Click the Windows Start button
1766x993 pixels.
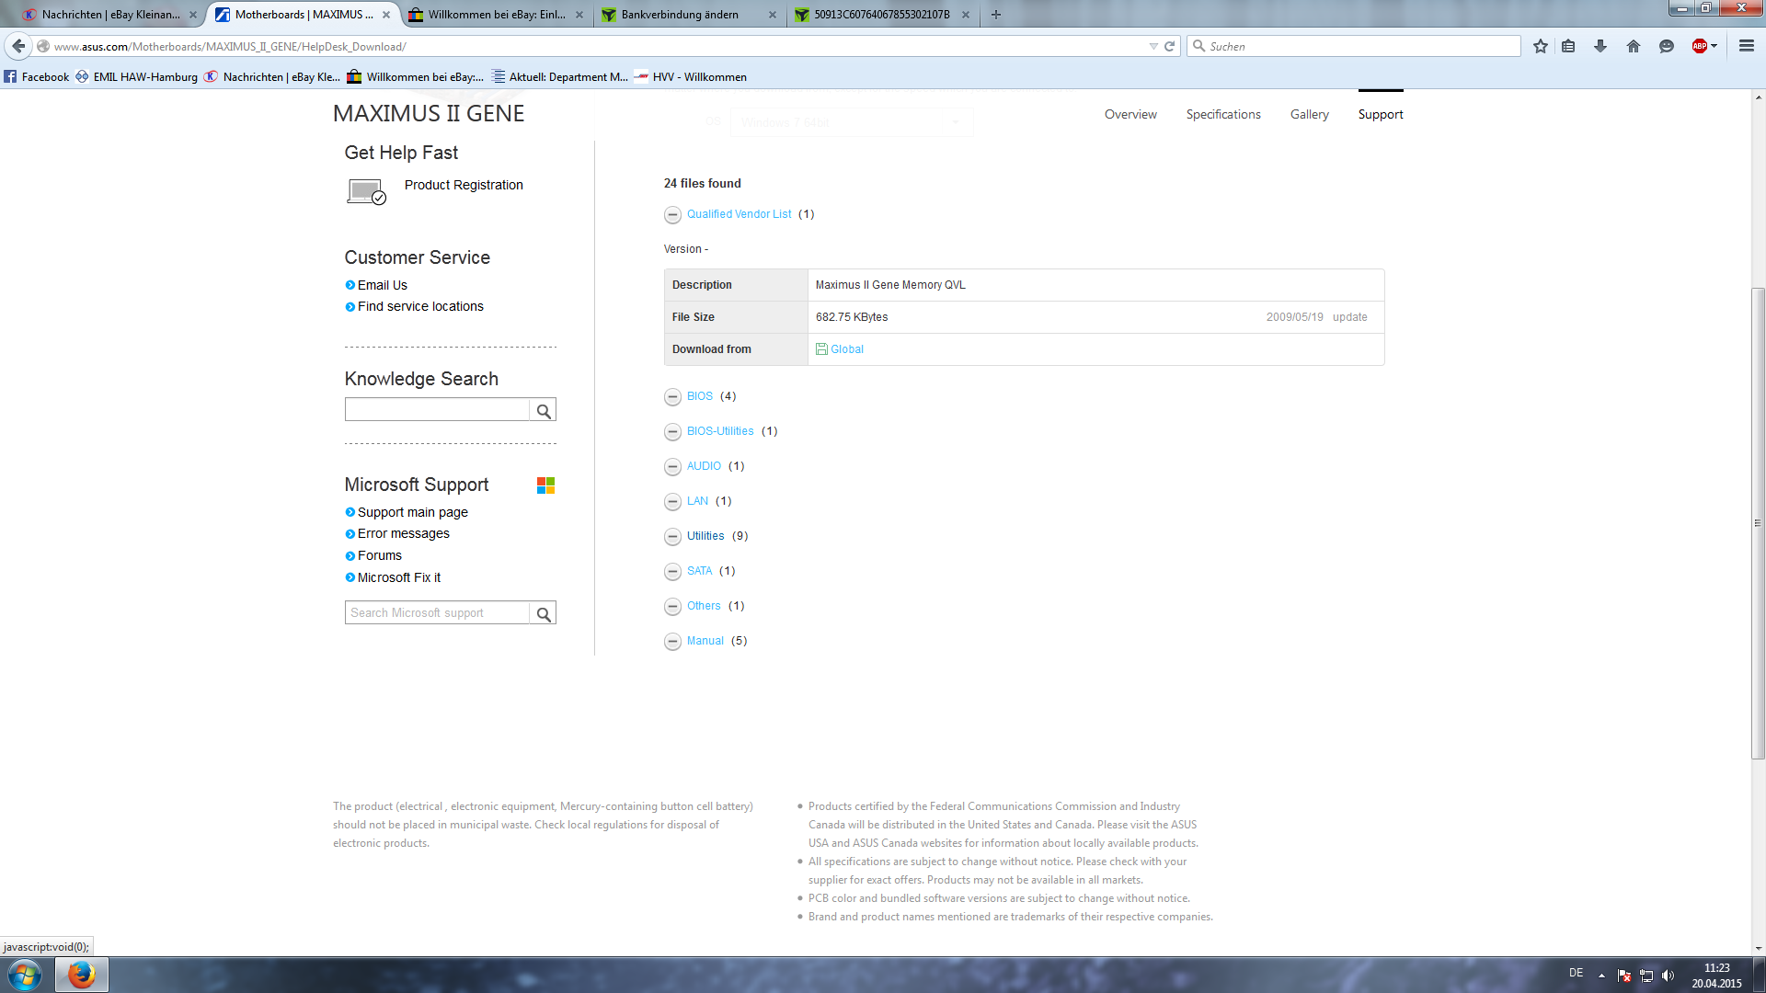(25, 975)
